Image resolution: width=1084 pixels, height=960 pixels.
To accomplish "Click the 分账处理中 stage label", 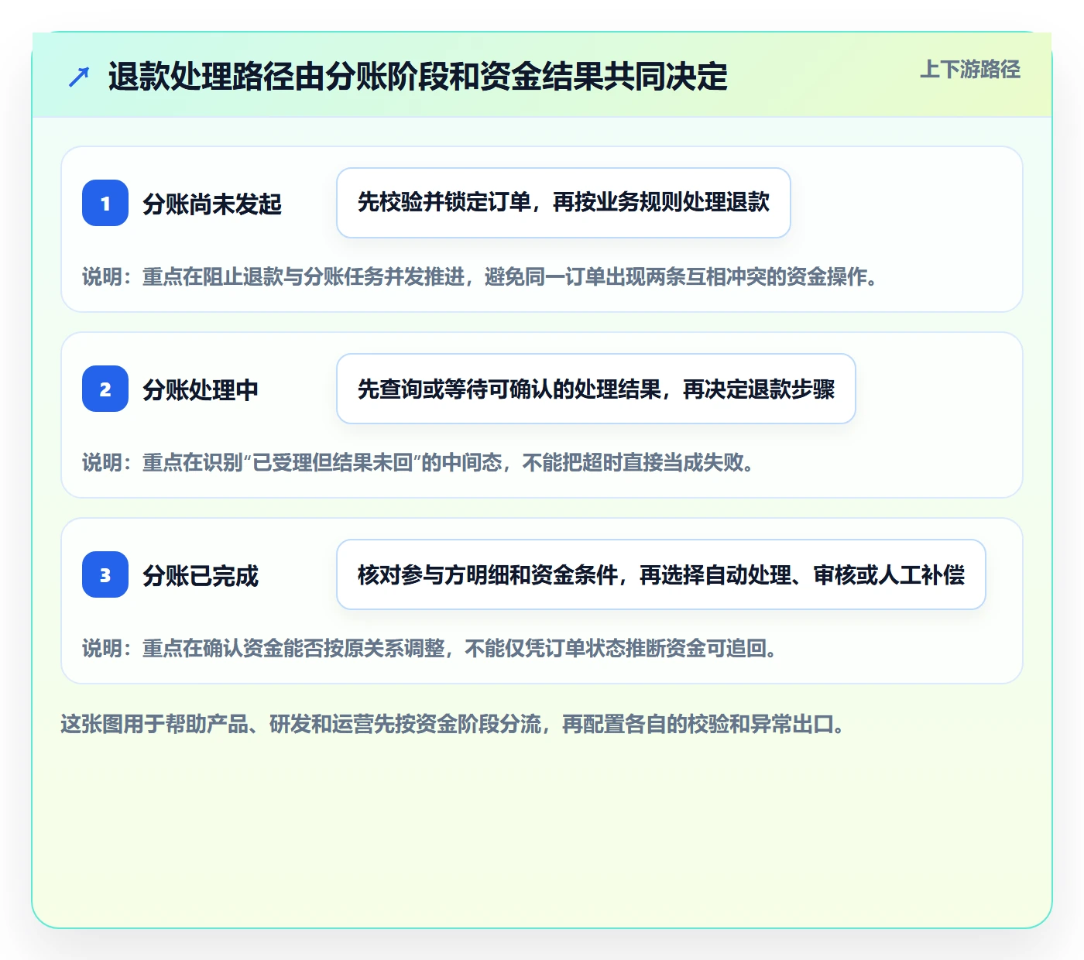I will click(201, 390).
